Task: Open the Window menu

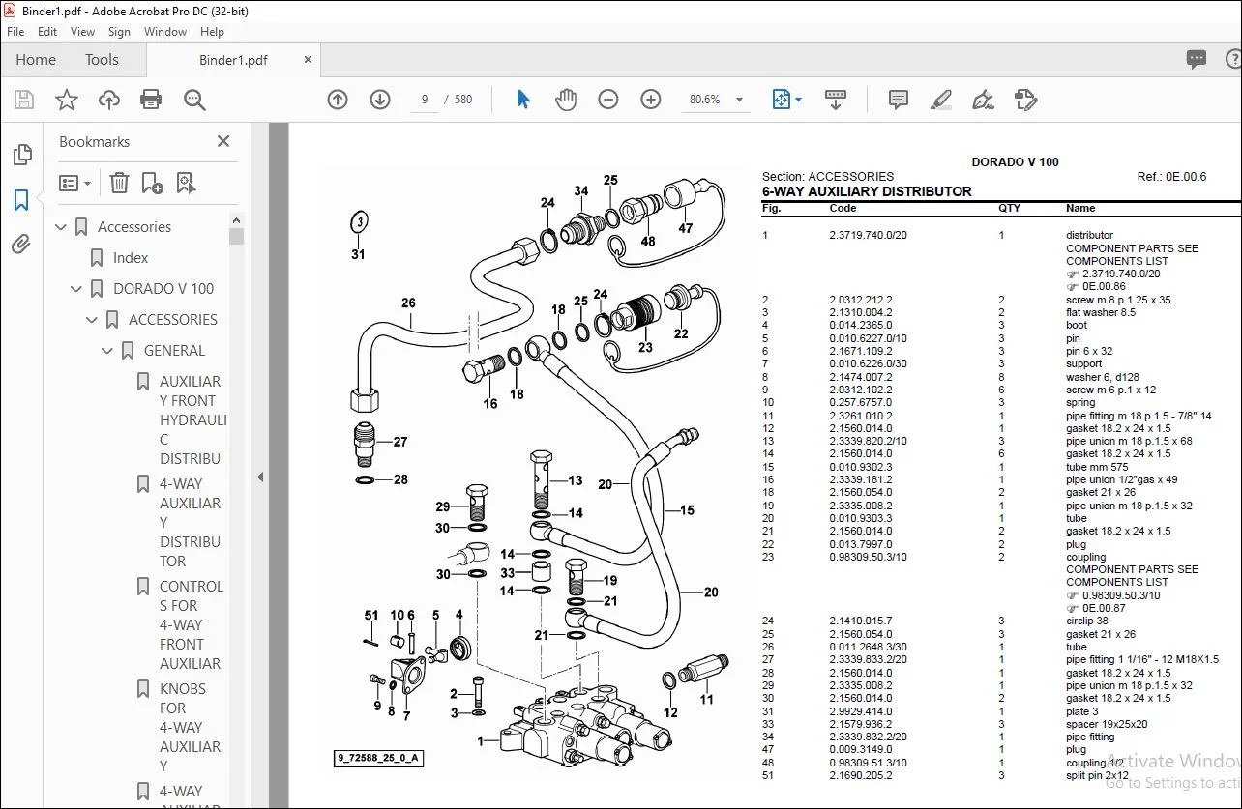Action: coord(165,32)
